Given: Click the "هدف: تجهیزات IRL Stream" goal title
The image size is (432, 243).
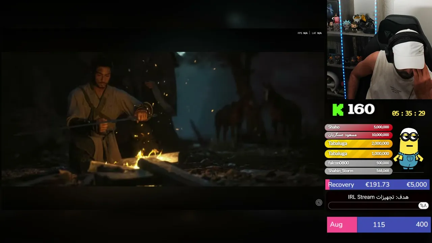Looking at the screenshot, I should coord(378,197).
